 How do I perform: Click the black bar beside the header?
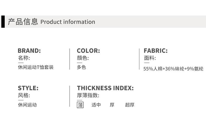click(x=3, y=22)
